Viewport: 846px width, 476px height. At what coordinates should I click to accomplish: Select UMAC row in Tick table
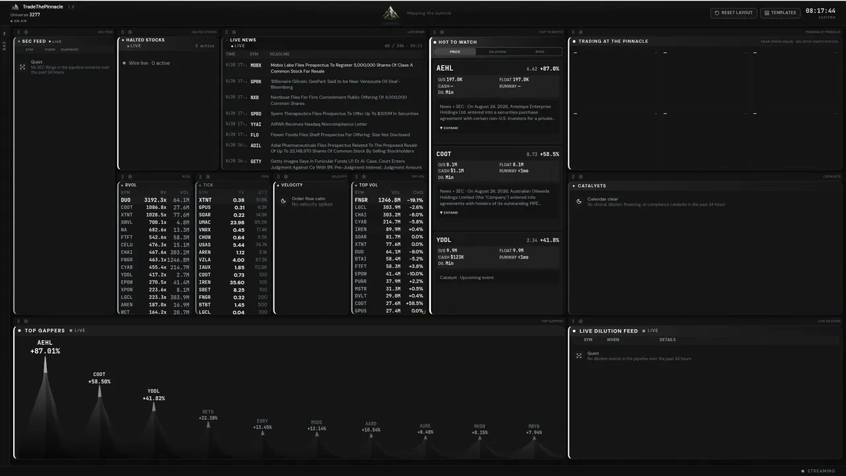point(233,222)
